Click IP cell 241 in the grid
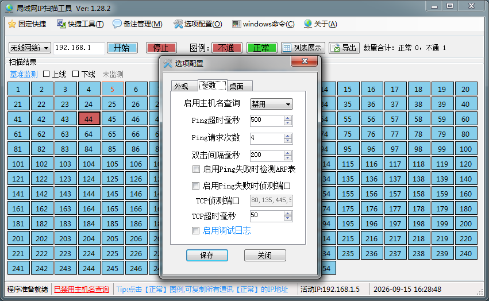This screenshot has width=489, height=301. (x=18, y=268)
